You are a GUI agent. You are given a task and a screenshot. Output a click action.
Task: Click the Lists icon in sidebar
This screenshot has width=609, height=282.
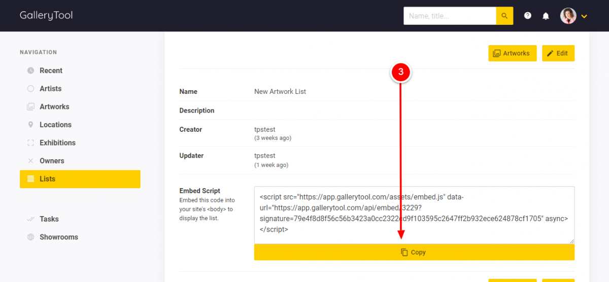(30, 179)
